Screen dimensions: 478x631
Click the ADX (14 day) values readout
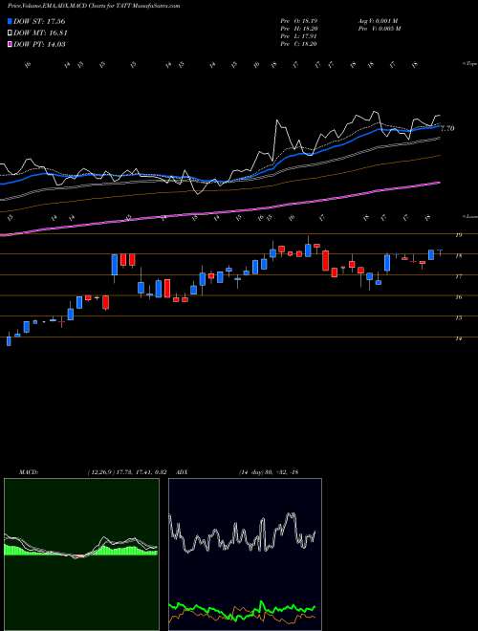point(268,471)
